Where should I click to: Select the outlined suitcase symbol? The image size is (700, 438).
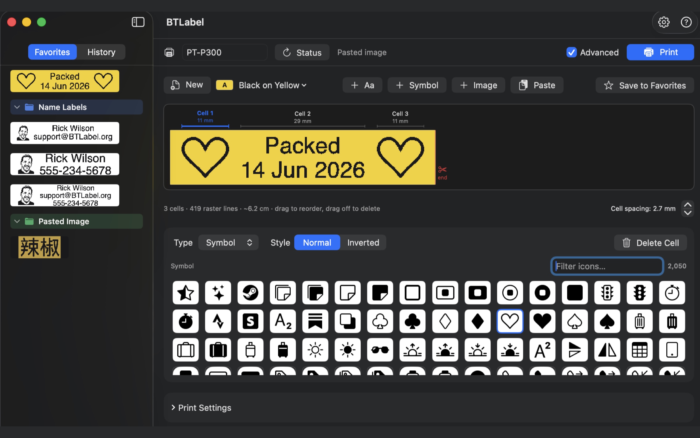point(185,350)
